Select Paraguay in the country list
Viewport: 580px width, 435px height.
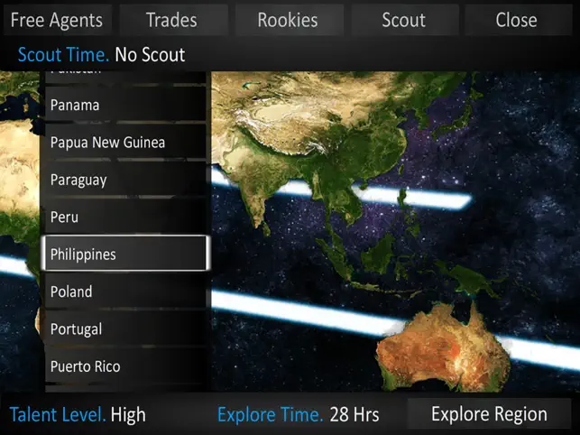(125, 180)
